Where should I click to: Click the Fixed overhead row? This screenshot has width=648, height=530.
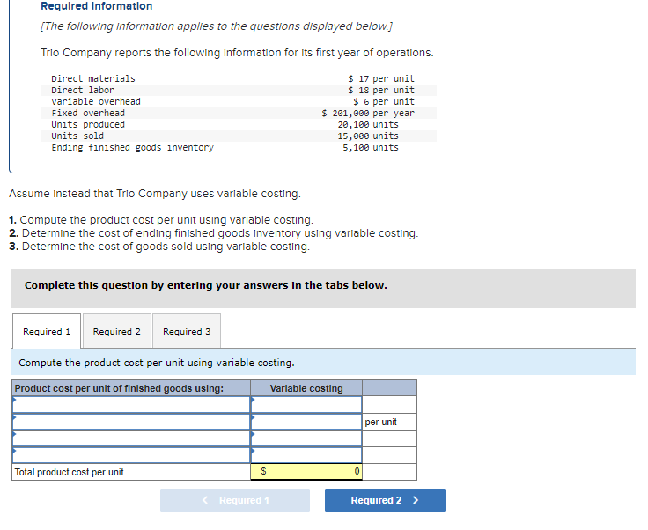(238, 114)
